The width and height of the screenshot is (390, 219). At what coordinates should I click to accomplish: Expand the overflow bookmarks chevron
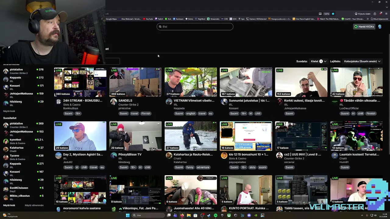(367, 19)
